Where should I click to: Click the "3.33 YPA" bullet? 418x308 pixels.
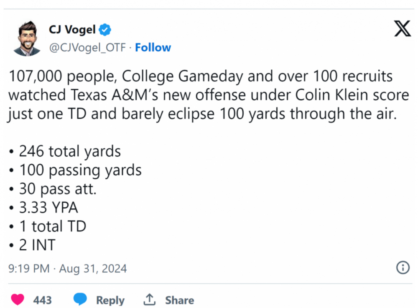(48, 208)
